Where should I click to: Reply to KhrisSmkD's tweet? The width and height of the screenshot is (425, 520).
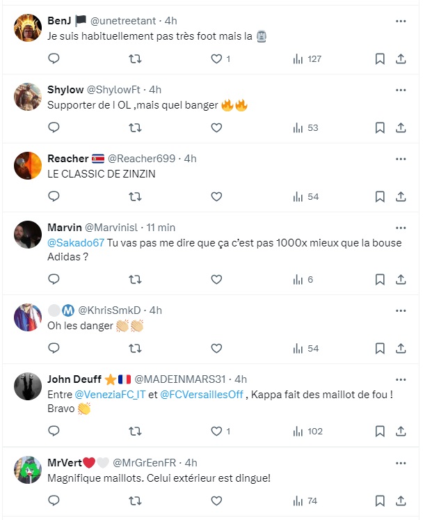[54, 349]
